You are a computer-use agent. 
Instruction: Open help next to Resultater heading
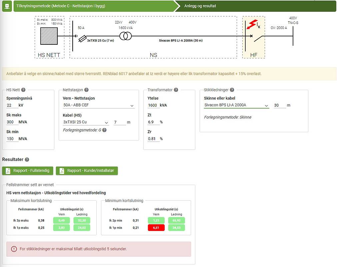click(x=27, y=160)
